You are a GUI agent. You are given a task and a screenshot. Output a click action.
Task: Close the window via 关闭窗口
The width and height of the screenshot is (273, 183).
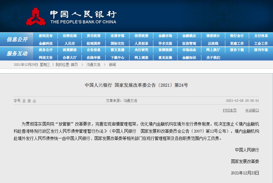252,110
